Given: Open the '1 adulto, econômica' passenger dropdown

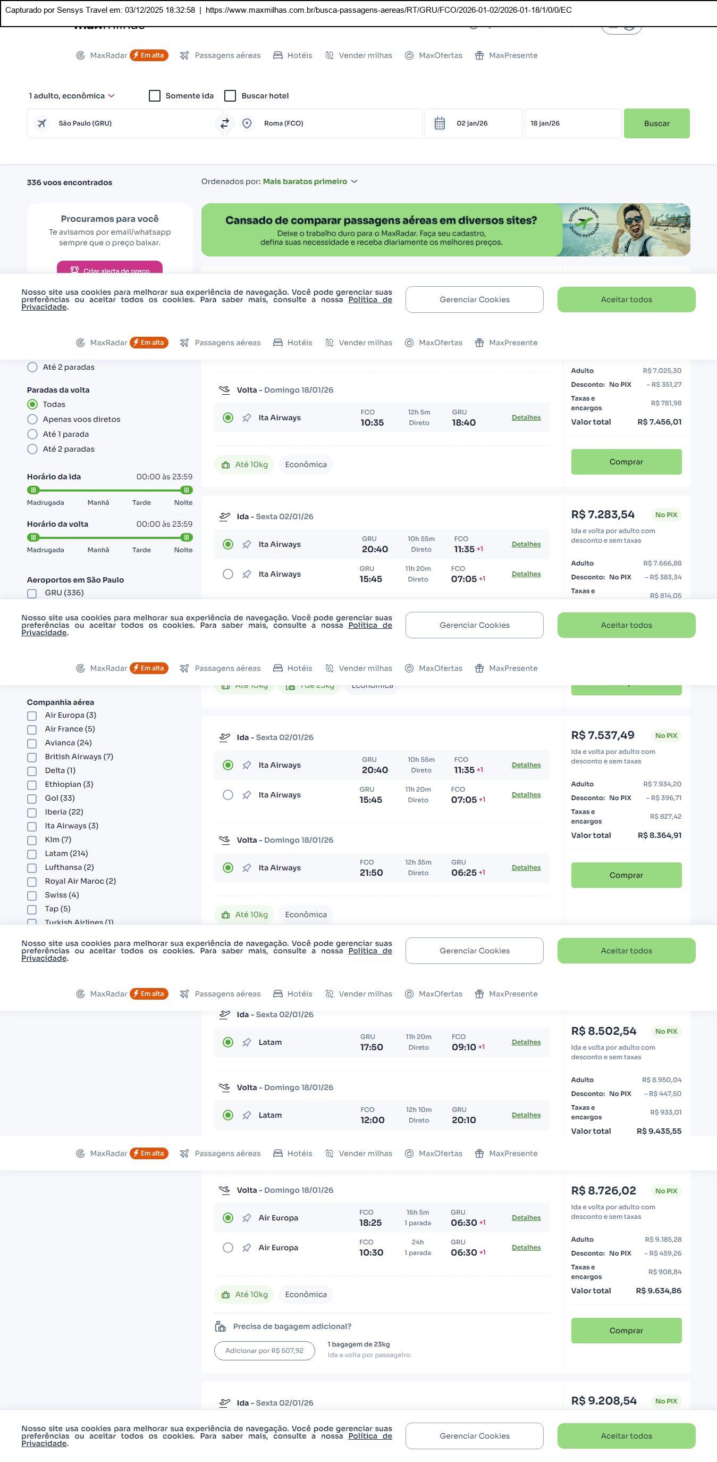Looking at the screenshot, I should [x=72, y=95].
